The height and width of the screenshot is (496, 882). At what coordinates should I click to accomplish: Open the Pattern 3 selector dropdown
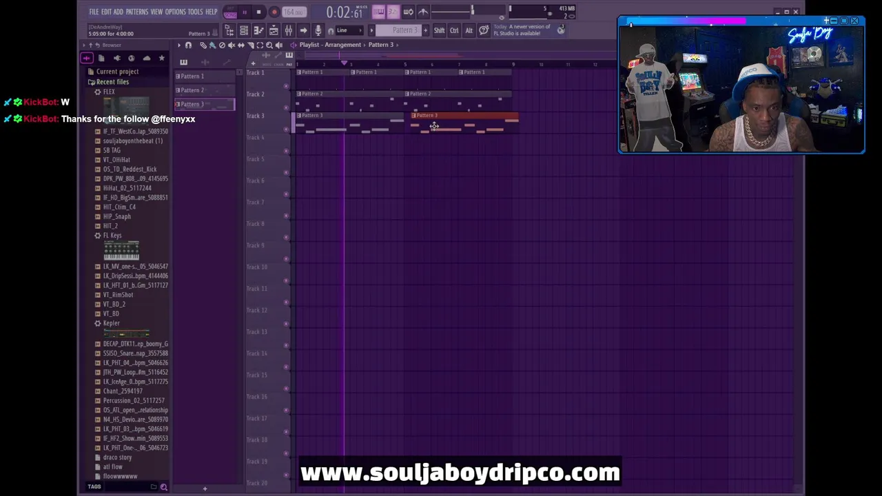[404, 30]
